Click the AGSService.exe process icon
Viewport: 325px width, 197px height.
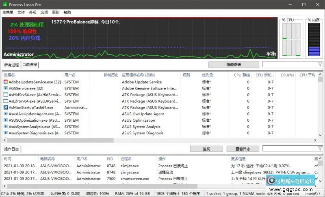click(6, 88)
